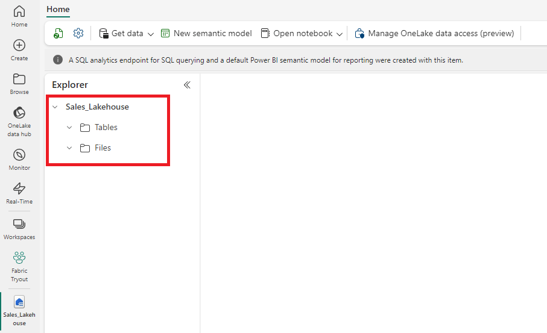Click Manage OneLake data access
547x333 pixels.
[x=434, y=34]
